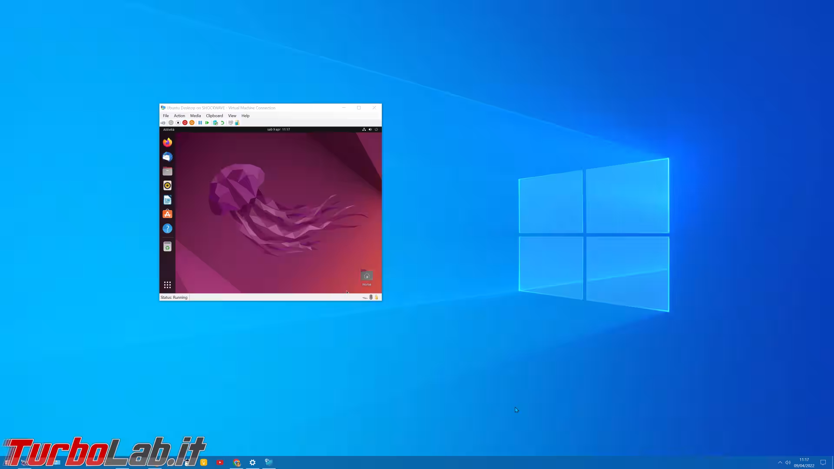Open the Action menu
Image resolution: width=834 pixels, height=469 pixels.
tap(179, 116)
